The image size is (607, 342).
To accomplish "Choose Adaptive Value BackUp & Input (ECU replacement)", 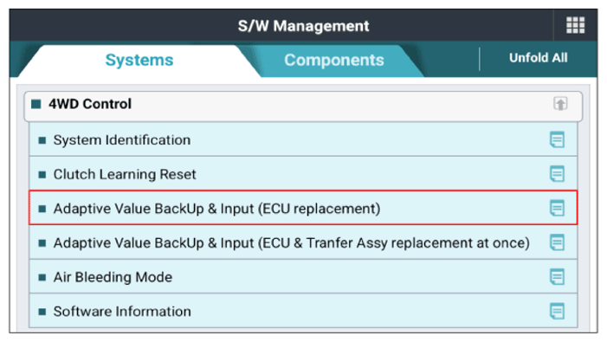I will pos(303,208).
